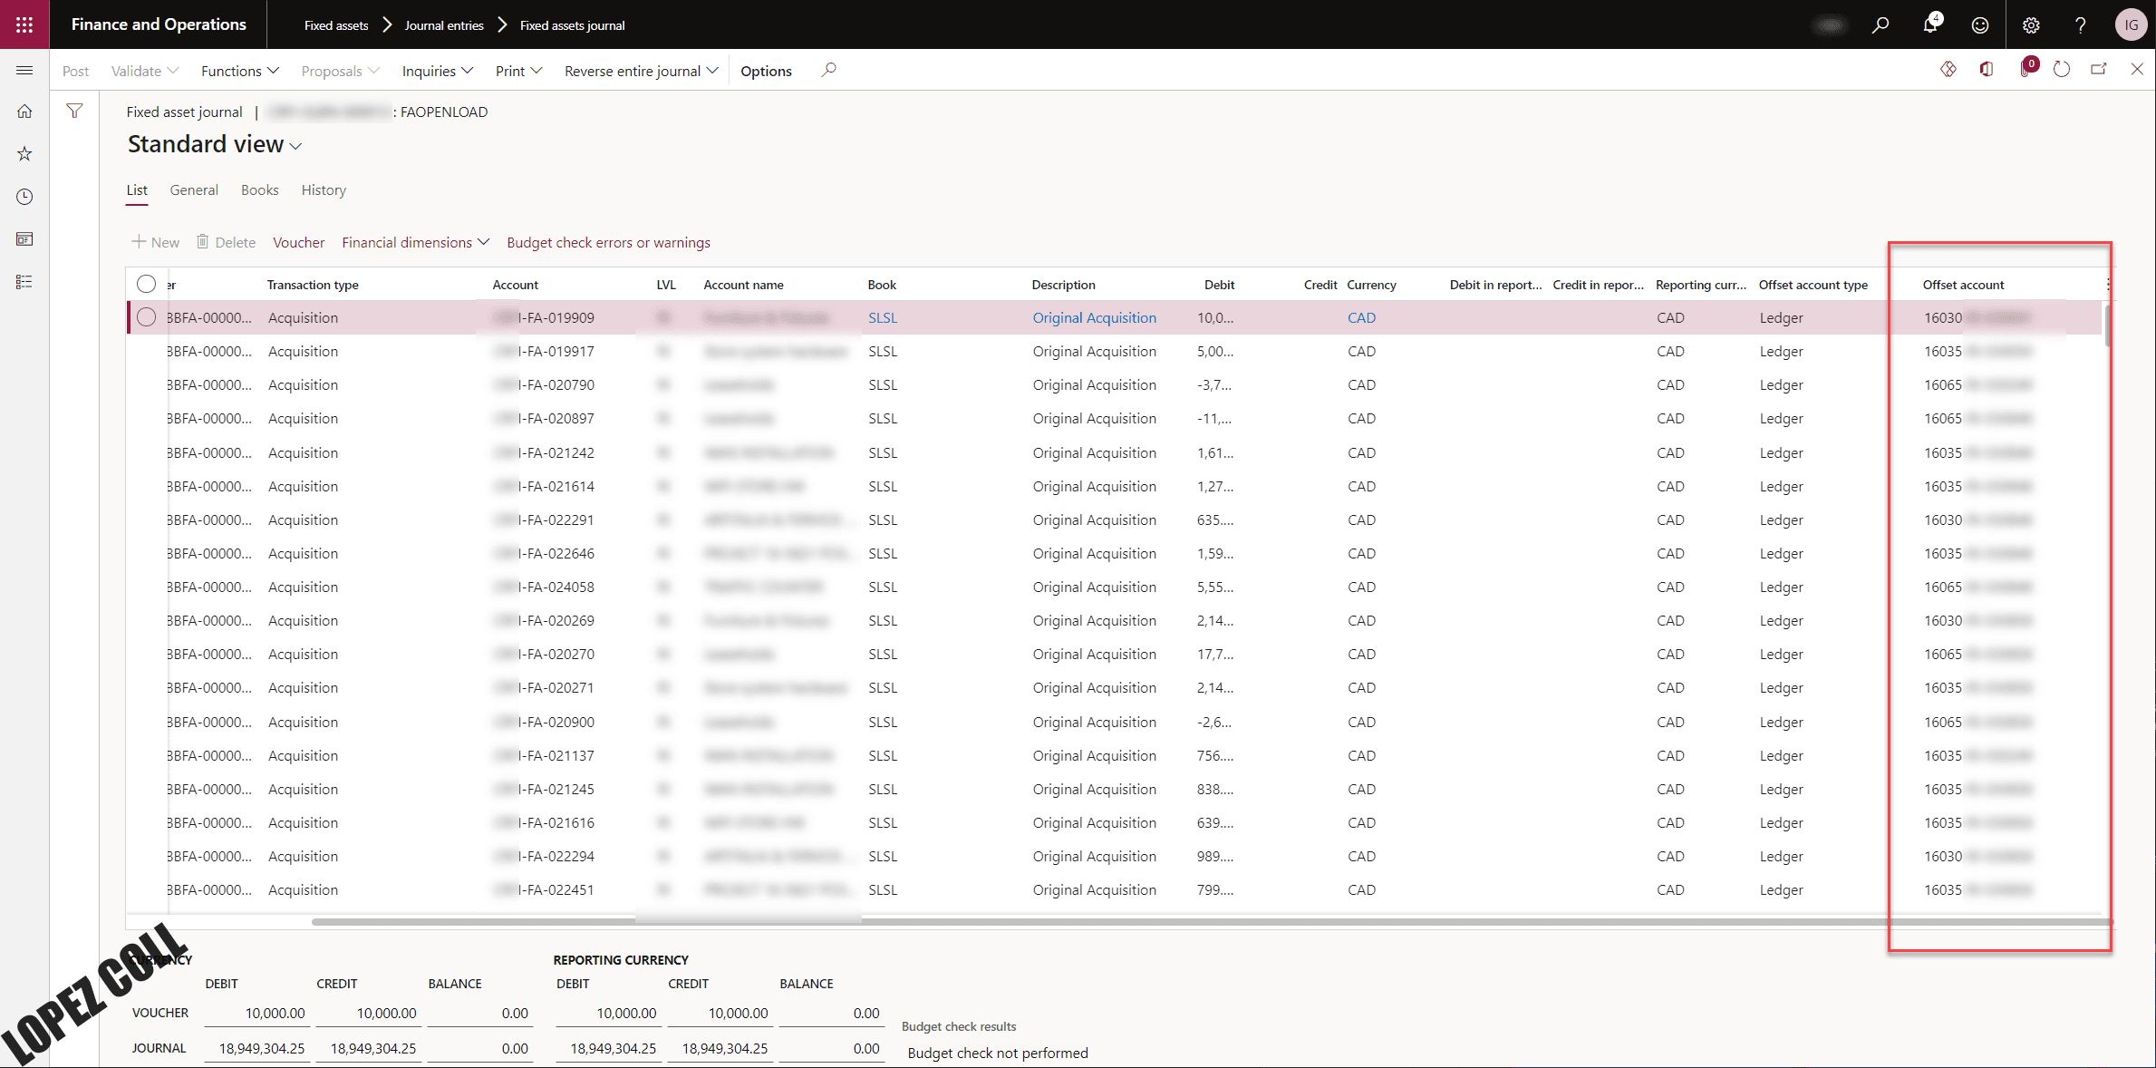This screenshot has height=1068, width=2156.
Task: Click the Voucher button
Action: click(298, 242)
